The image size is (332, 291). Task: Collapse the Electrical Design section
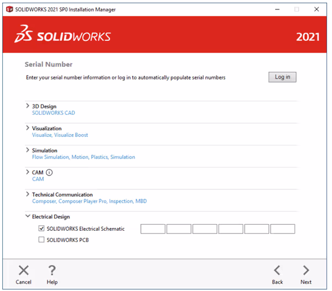coord(28,216)
